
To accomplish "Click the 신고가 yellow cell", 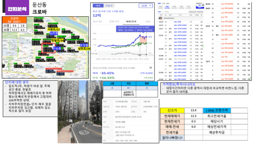I will click(172, 110).
